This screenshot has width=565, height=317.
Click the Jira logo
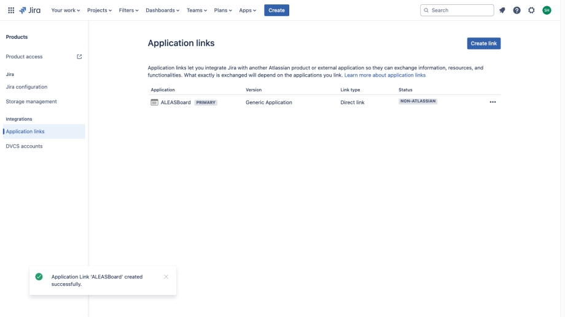tap(30, 10)
